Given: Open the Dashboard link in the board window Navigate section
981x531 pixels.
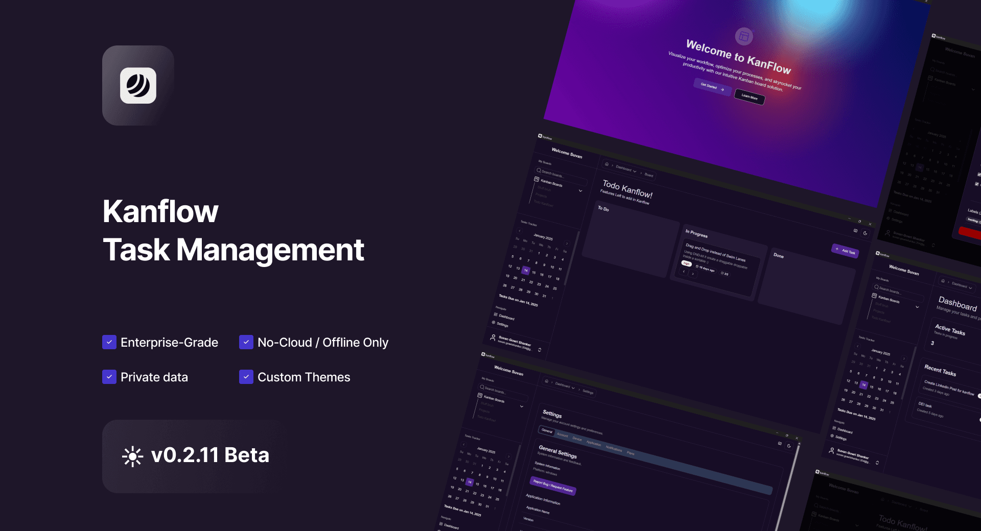Looking at the screenshot, I should tap(503, 316).
